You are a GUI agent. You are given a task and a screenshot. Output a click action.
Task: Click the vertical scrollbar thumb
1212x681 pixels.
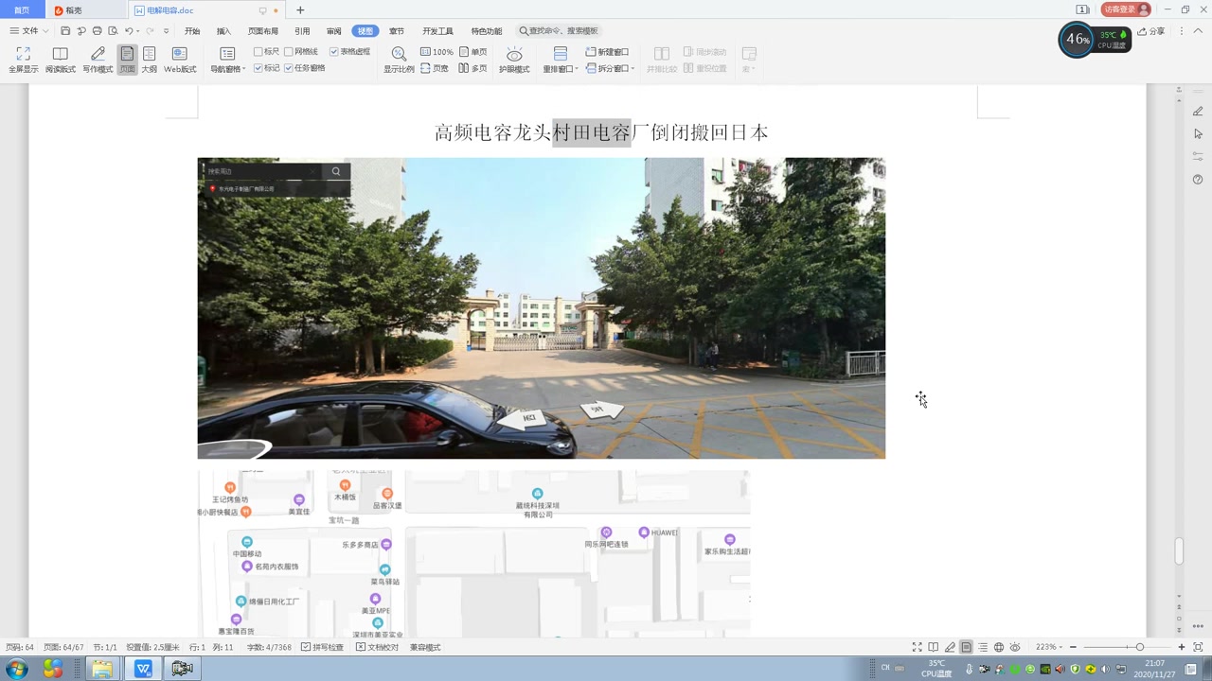tap(1179, 551)
